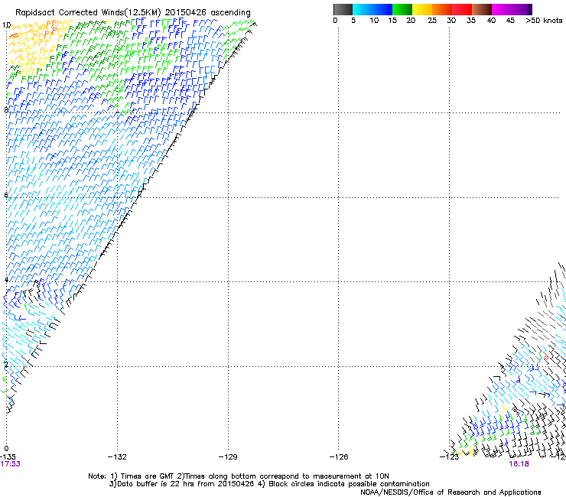The height and width of the screenshot is (497, 566).
Task: Click the latitude label 4
Action: pyautogui.click(x=6, y=280)
